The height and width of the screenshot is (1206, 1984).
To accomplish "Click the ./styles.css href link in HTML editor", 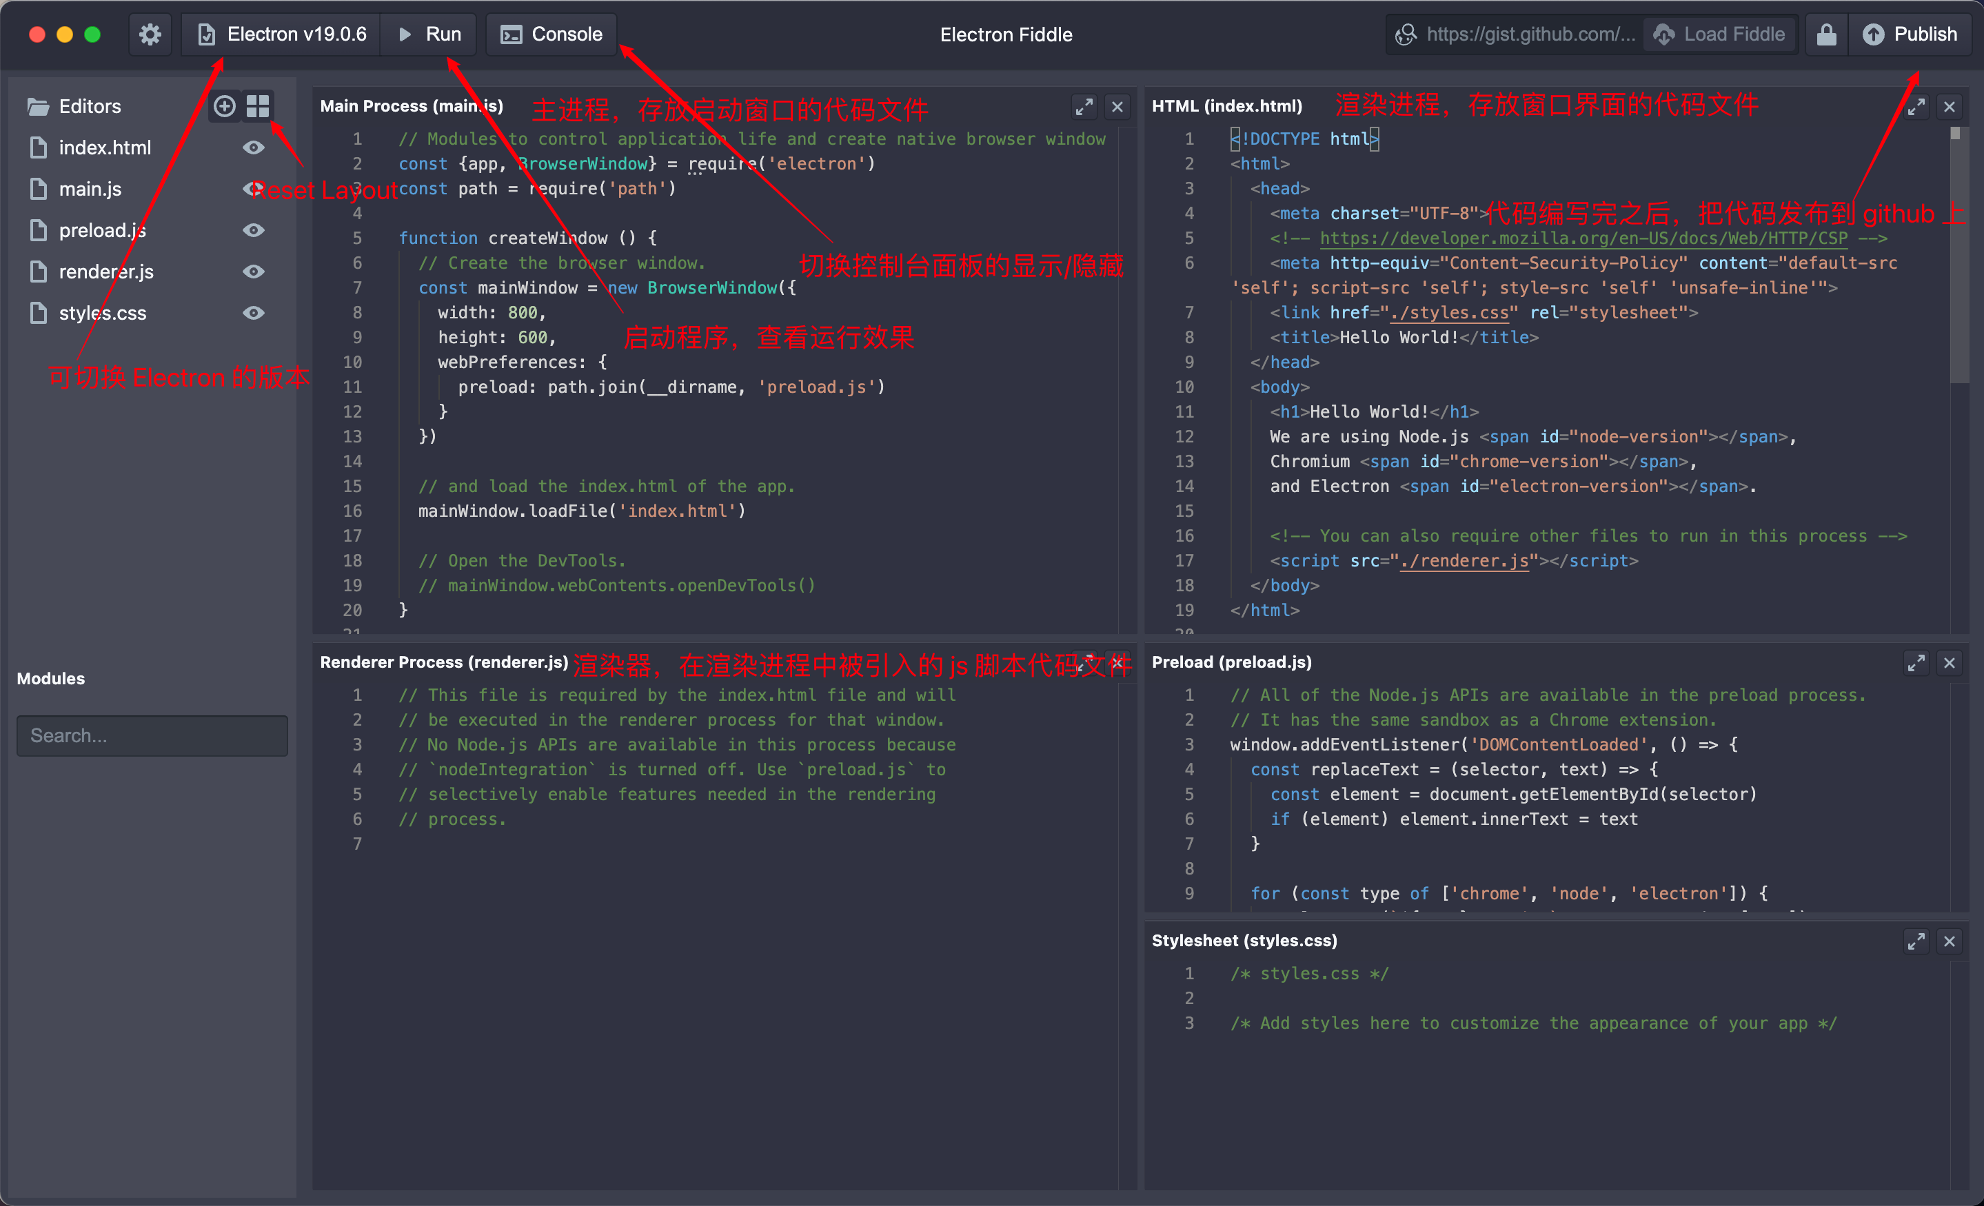I will click(x=1448, y=312).
